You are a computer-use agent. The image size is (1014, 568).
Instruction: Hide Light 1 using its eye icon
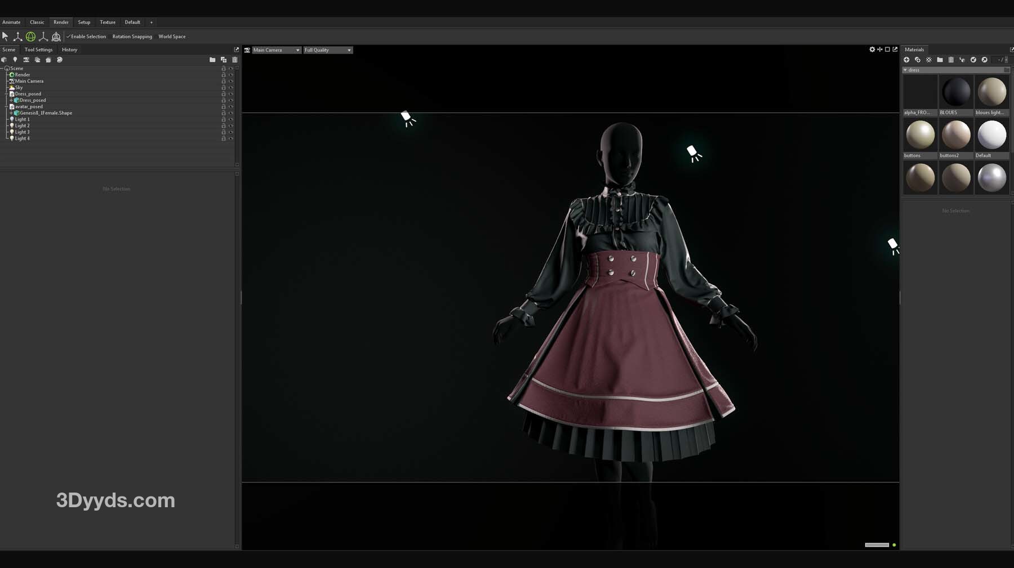click(230, 119)
